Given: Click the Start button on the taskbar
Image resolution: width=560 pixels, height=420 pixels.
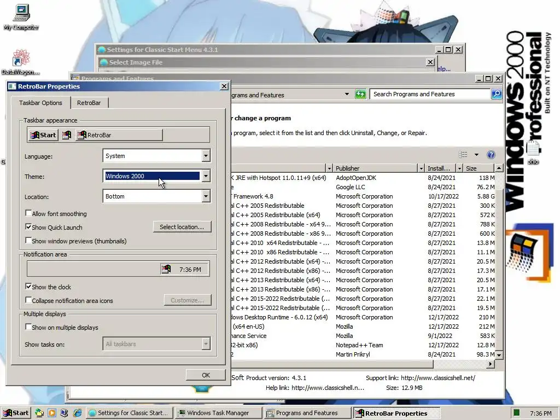Looking at the screenshot, I should click(16, 413).
